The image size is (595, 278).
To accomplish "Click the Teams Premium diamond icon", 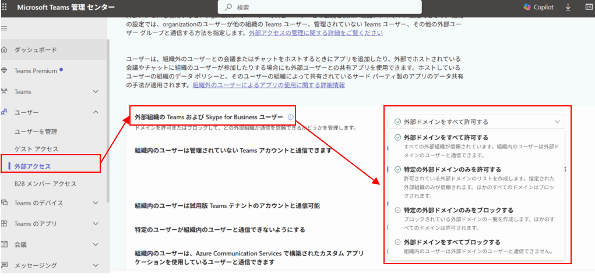I will tap(5, 71).
